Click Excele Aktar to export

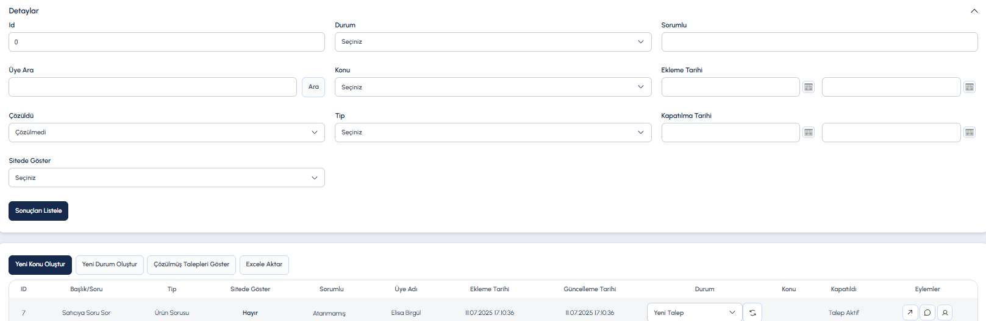point(264,265)
